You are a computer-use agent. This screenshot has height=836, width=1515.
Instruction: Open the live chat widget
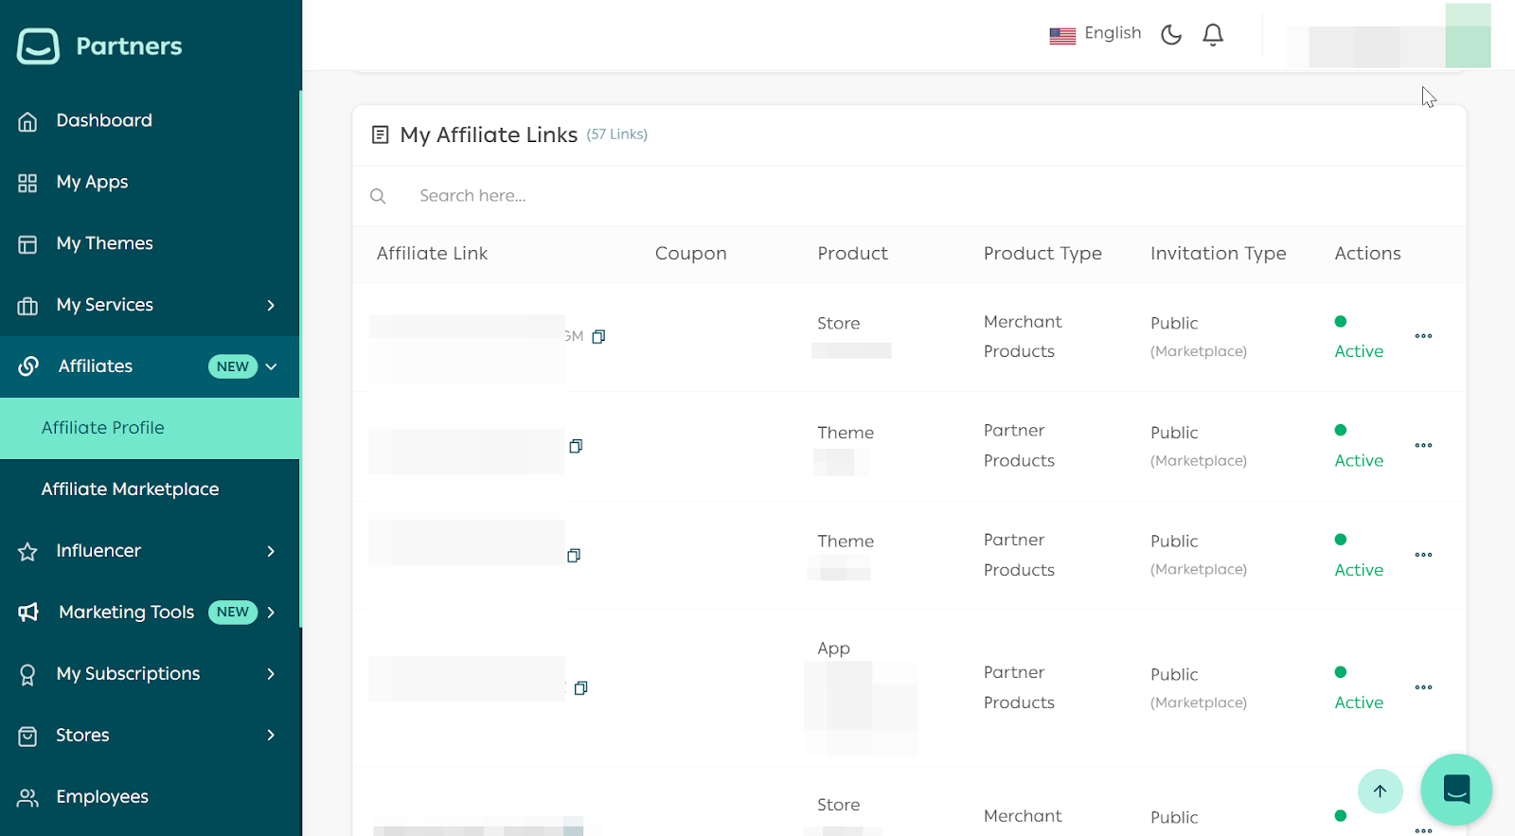(x=1455, y=789)
